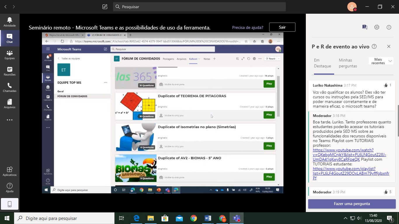The width and height of the screenshot is (399, 224).
Task: Open Word from the Windows taskbar
Action: pyautogui.click(x=208, y=218)
